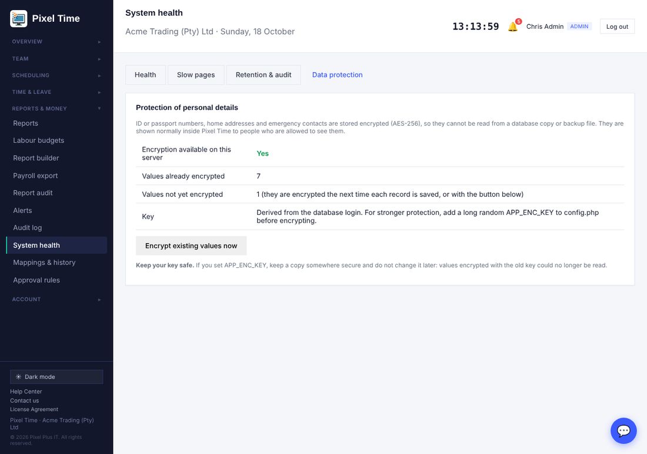Expand the Account section
Image resolution: width=647 pixels, height=454 pixels.
pos(56,299)
